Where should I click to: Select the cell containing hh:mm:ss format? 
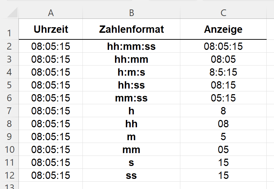131,46
